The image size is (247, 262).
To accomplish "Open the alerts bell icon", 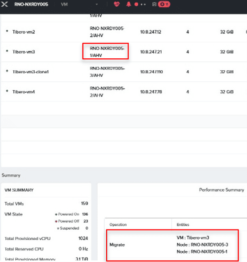I will click(x=128, y=4).
